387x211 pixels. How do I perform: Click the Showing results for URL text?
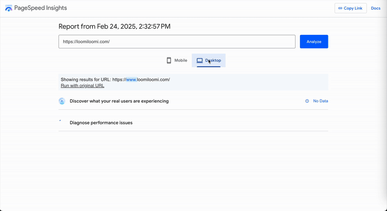click(x=115, y=79)
